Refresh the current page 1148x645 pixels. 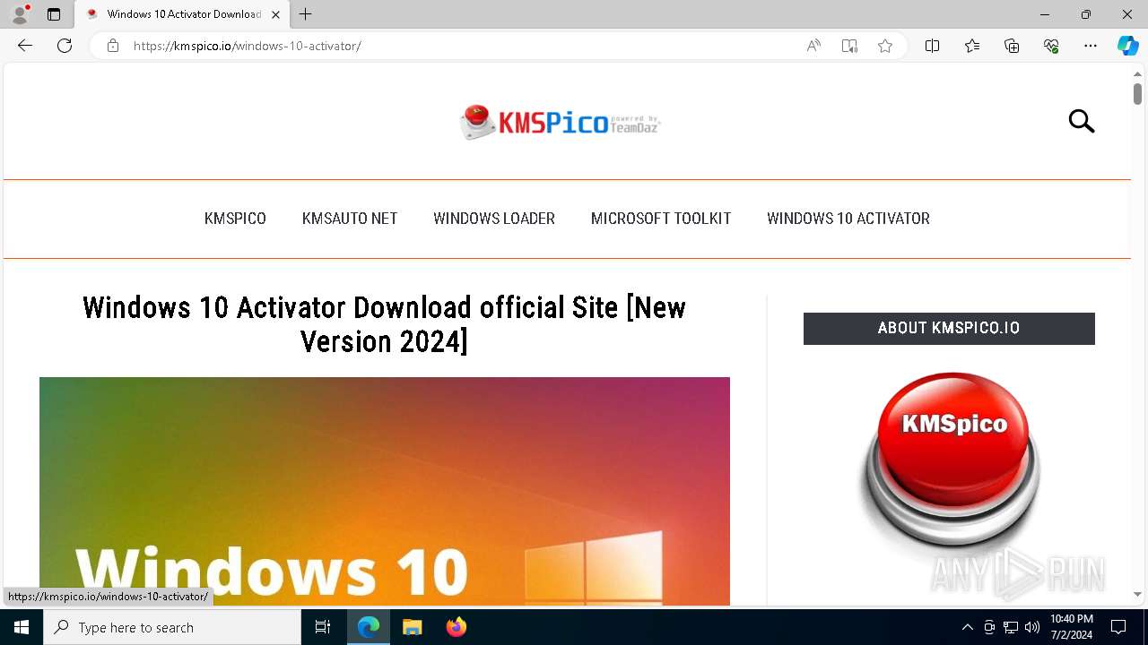pyautogui.click(x=65, y=46)
